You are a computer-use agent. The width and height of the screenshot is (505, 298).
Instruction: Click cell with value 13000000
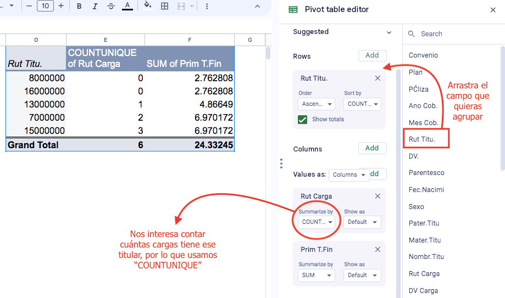[36, 105]
